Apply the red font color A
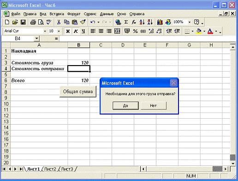The image size is (238, 181). [x=210, y=31]
